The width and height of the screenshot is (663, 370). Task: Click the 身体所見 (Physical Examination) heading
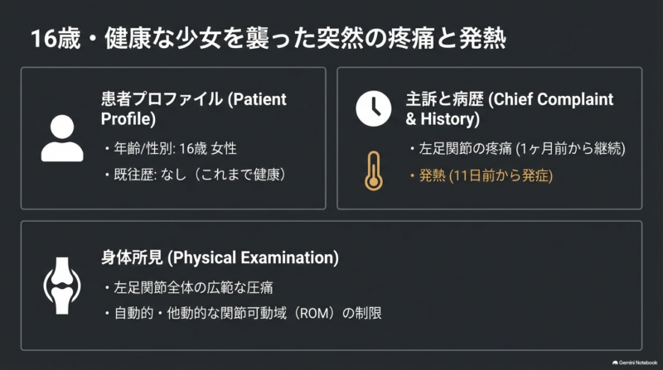pyautogui.click(x=220, y=257)
